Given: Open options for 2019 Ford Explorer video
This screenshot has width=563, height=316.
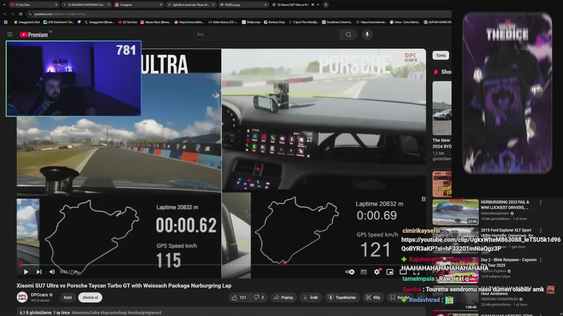Looking at the screenshot, I should [x=541, y=230].
